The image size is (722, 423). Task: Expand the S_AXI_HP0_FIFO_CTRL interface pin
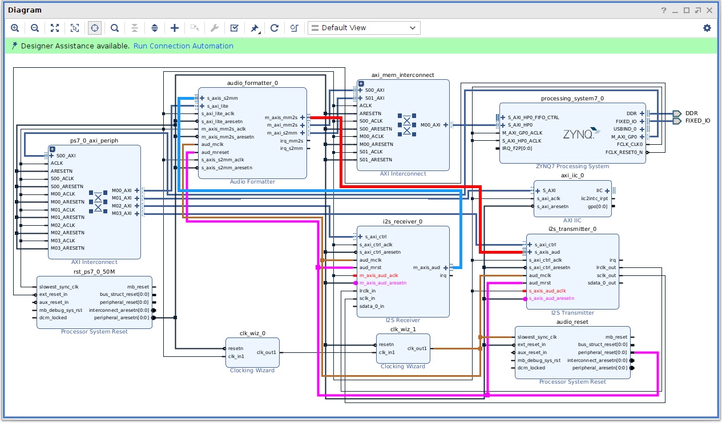coord(503,117)
